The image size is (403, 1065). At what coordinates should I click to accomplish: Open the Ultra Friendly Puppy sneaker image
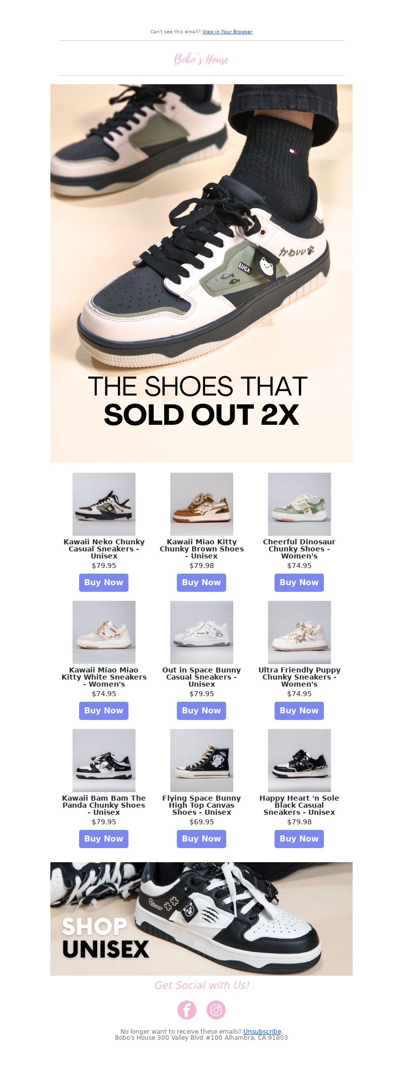[299, 632]
